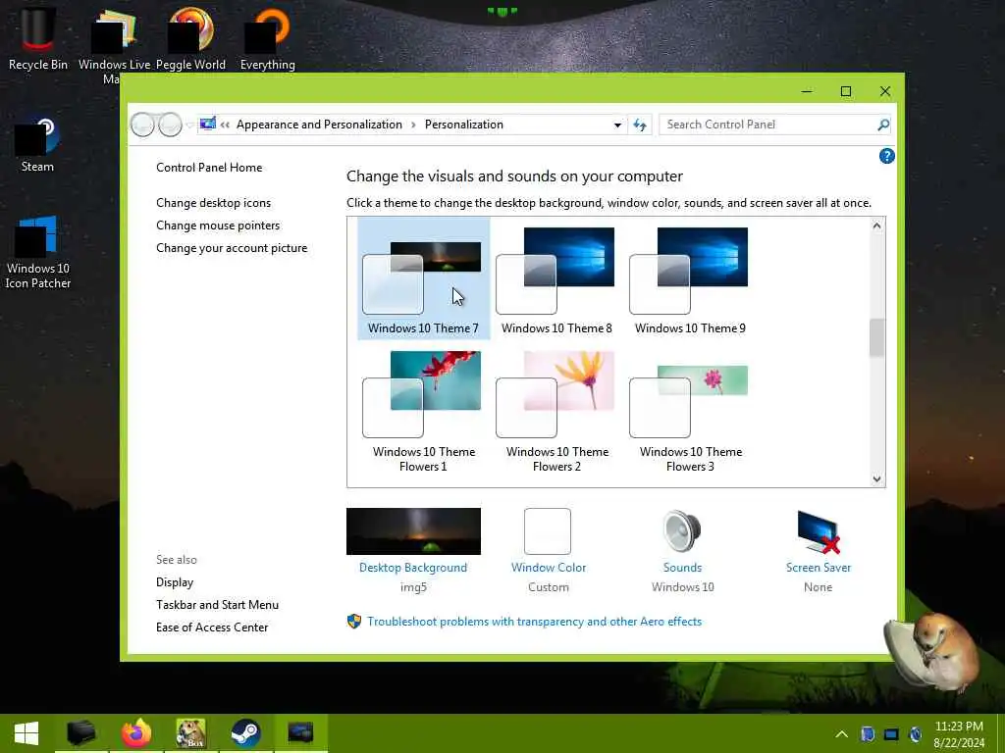Troubleshoot transparency and Aero effects link
1005x753 pixels.
click(x=535, y=621)
